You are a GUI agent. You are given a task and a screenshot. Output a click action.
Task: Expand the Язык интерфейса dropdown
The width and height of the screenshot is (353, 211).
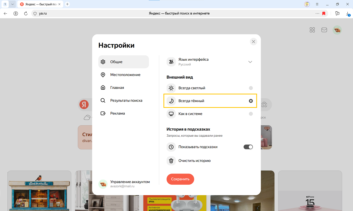(x=250, y=62)
